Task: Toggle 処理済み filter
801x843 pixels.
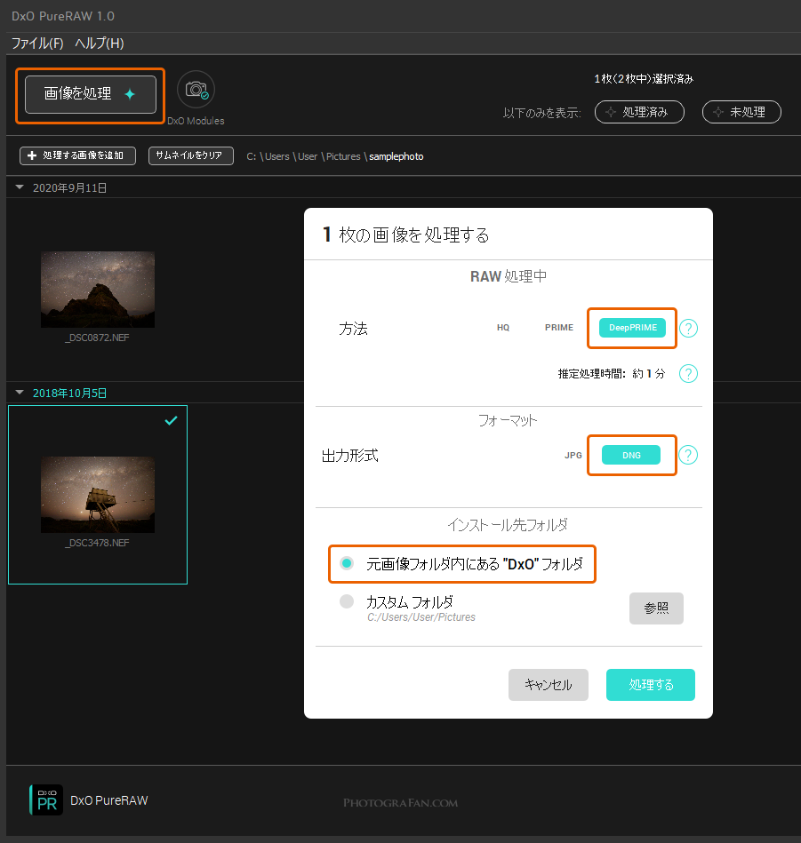Action: [639, 112]
